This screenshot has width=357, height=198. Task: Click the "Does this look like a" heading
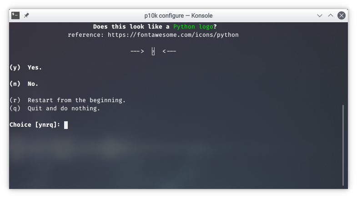131,27
